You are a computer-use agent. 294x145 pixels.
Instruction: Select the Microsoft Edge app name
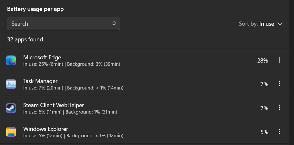[x=42, y=57]
